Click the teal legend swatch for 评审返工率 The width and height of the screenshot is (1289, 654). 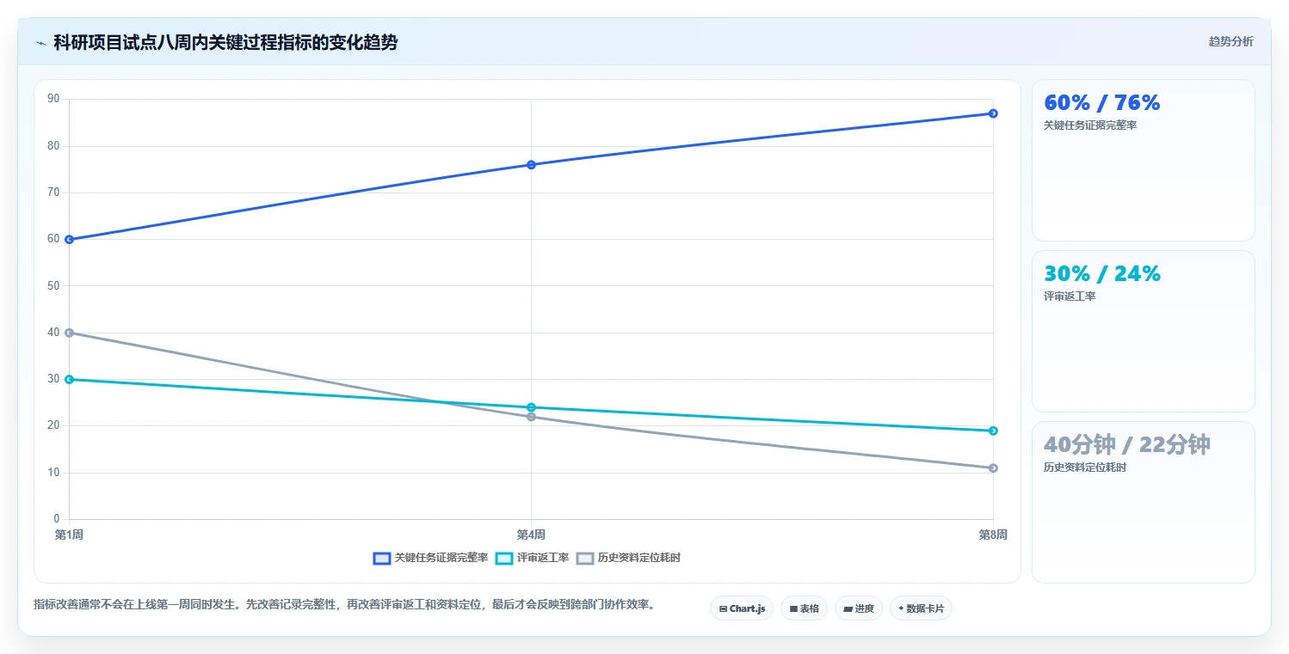pyautogui.click(x=505, y=558)
